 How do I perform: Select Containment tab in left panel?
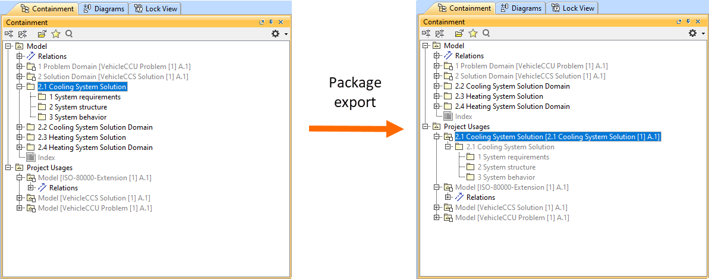pos(46,8)
